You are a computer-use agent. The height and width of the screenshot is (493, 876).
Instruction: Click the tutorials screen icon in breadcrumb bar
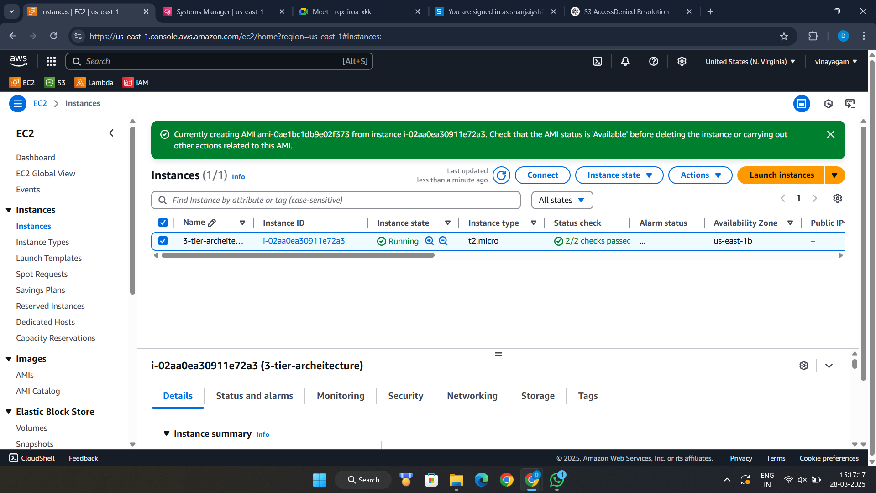(x=850, y=104)
